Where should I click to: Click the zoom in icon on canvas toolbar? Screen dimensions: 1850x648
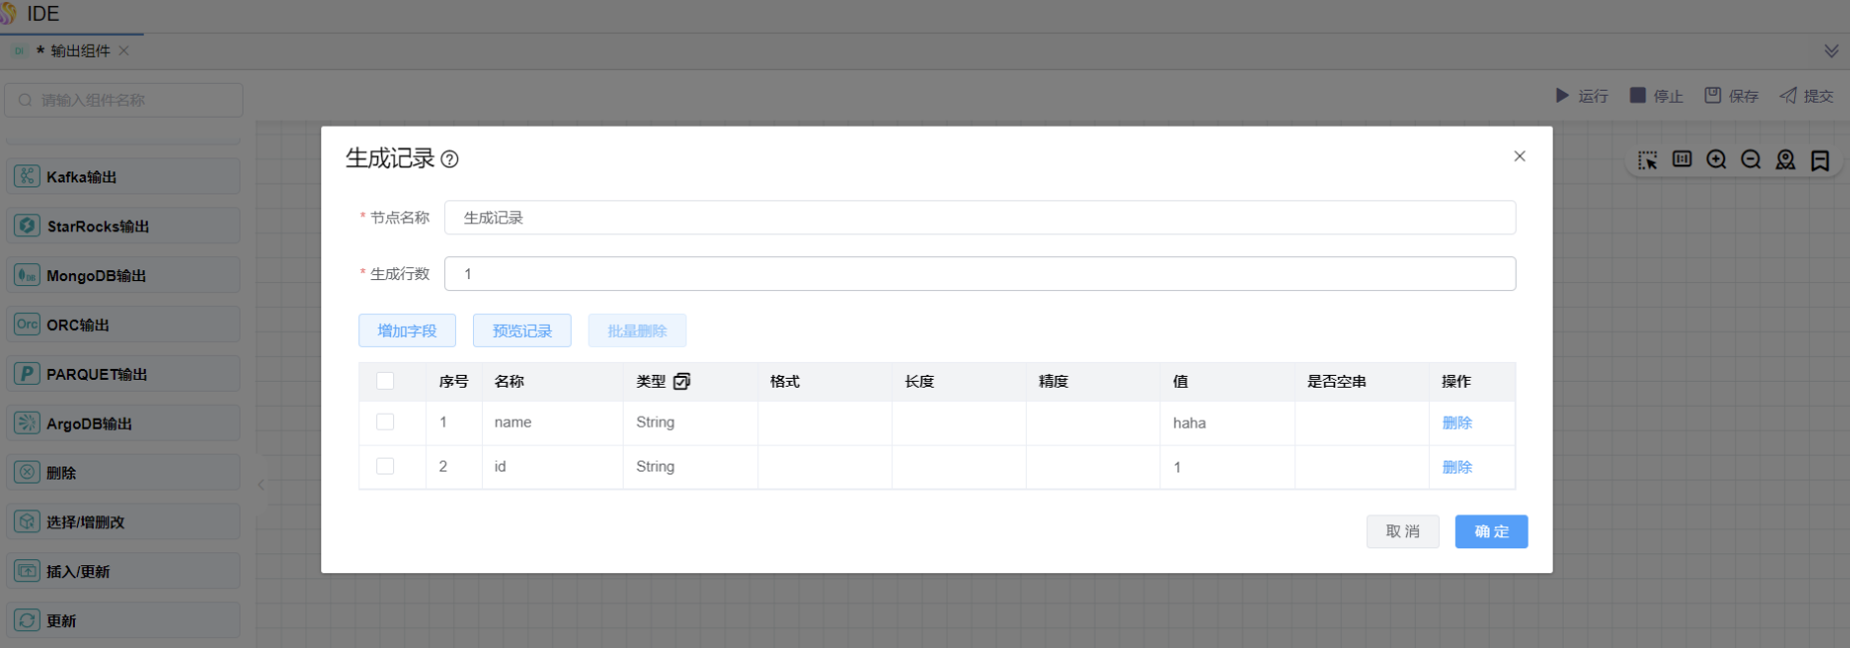coord(1716,161)
